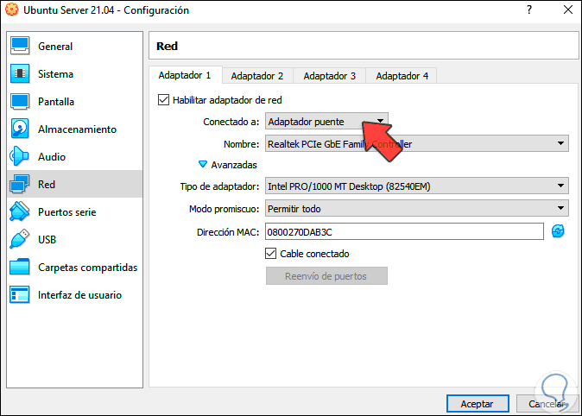Select USB in the sidebar

(x=74, y=239)
